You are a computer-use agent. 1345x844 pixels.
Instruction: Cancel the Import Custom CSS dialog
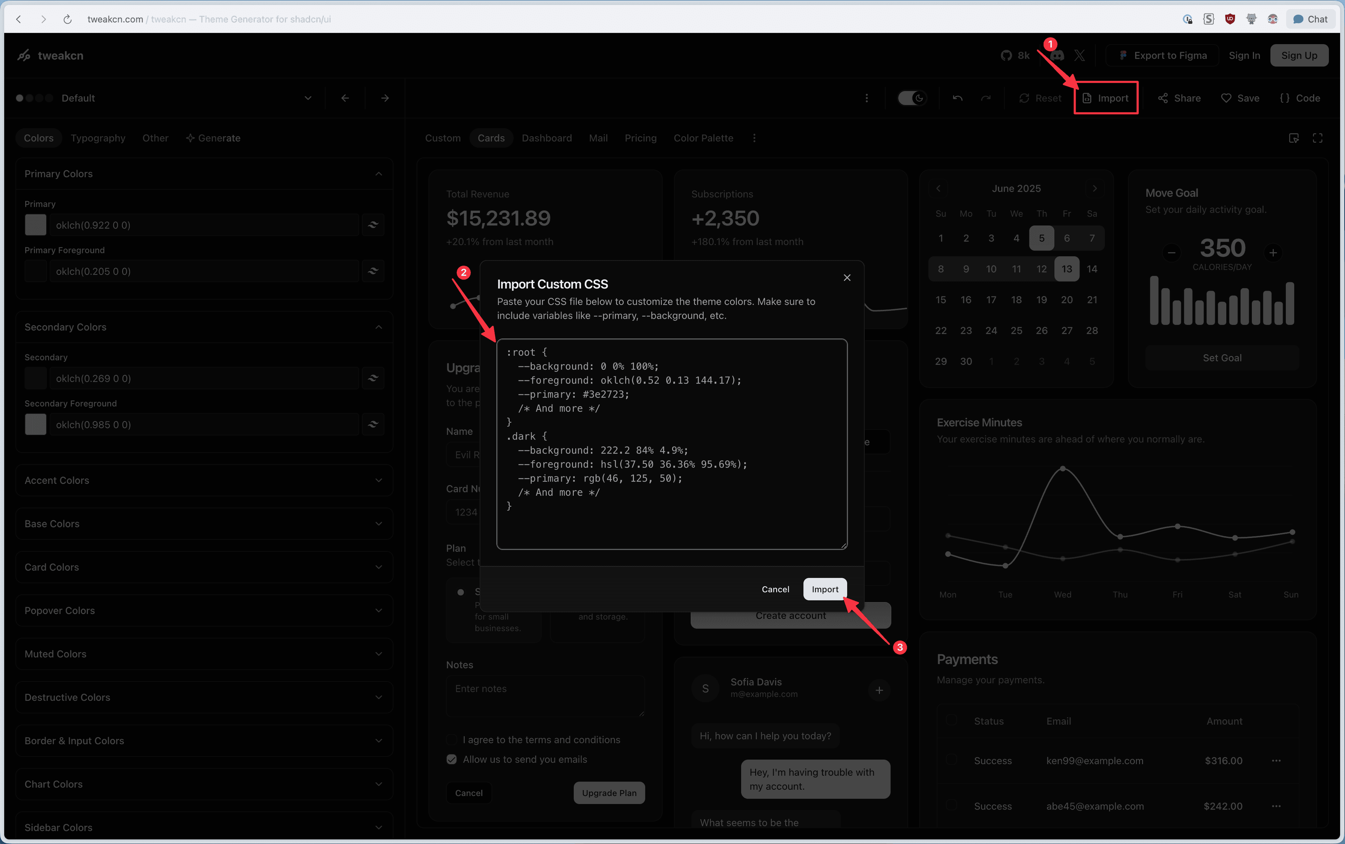[x=775, y=589]
